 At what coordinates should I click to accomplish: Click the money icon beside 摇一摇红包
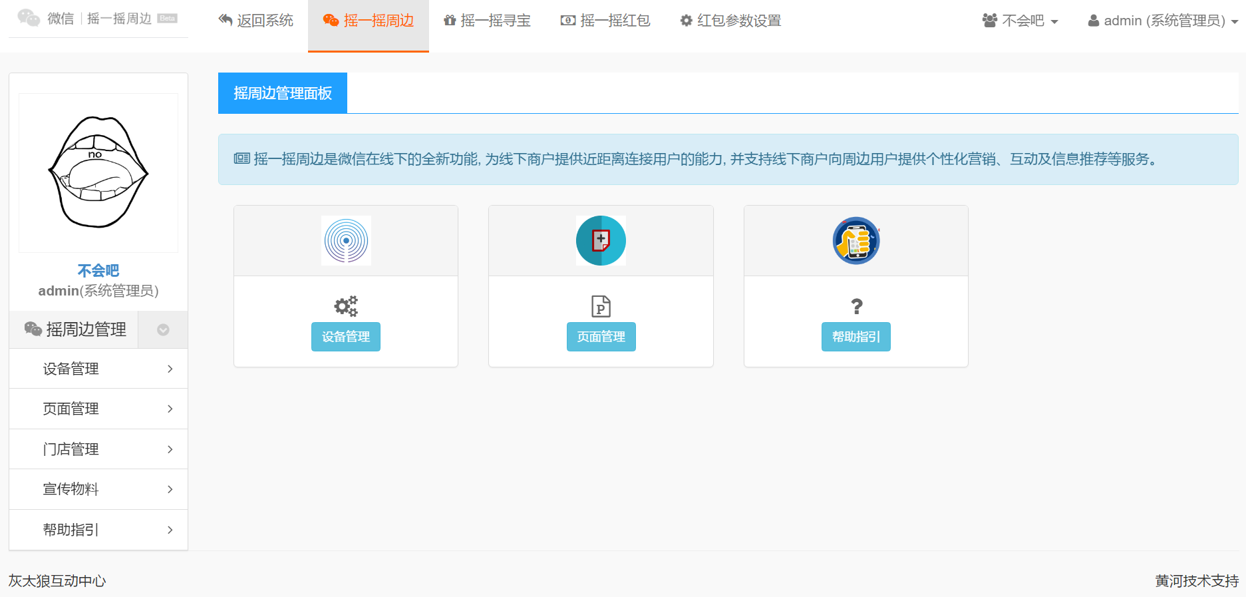coord(568,21)
